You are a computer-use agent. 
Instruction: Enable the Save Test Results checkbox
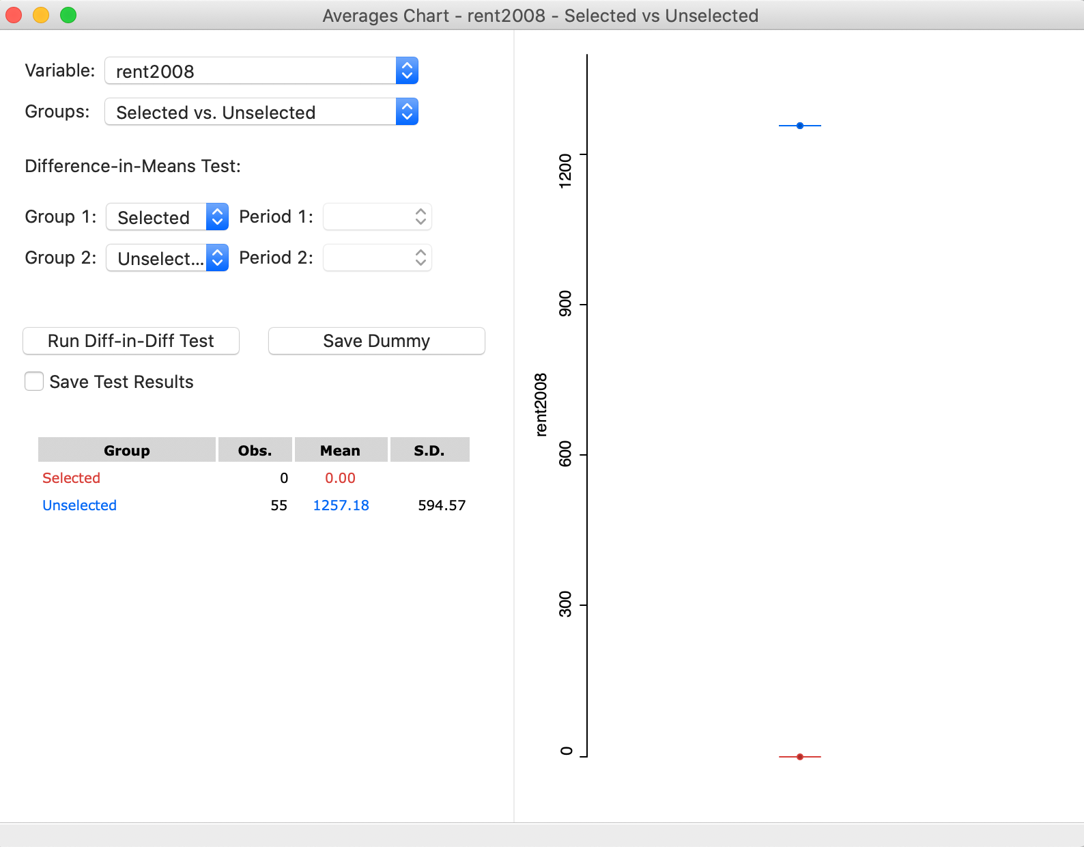point(34,381)
